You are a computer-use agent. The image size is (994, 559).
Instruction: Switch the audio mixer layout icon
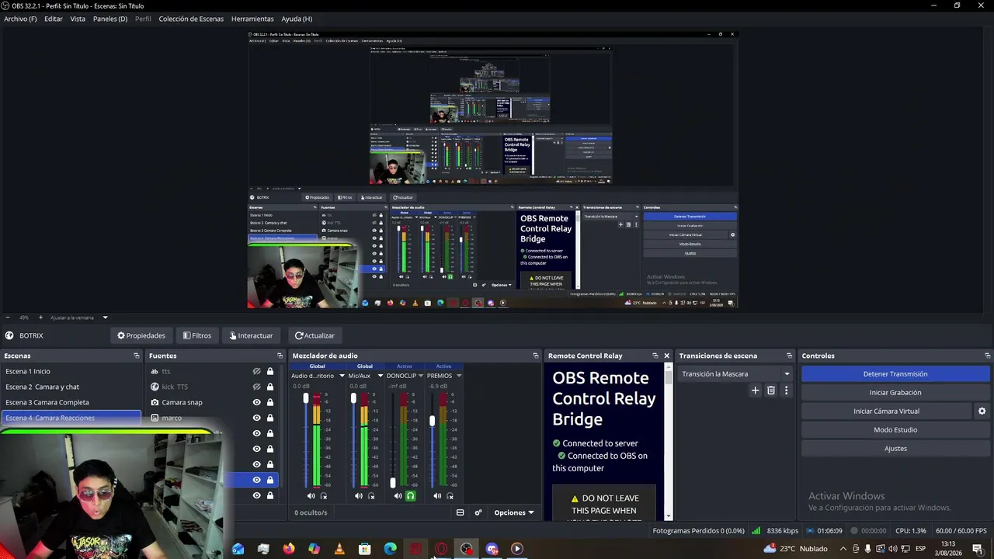click(x=460, y=512)
